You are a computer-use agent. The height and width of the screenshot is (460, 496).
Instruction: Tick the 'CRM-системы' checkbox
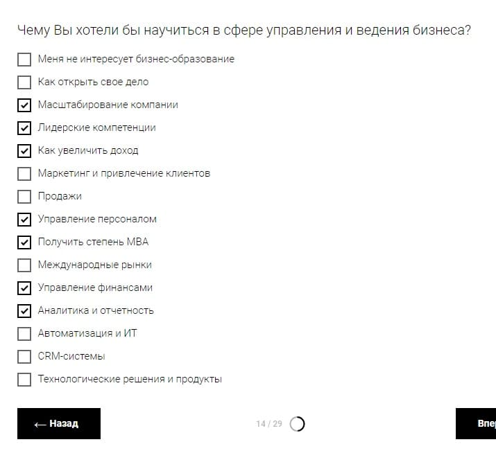click(x=24, y=357)
